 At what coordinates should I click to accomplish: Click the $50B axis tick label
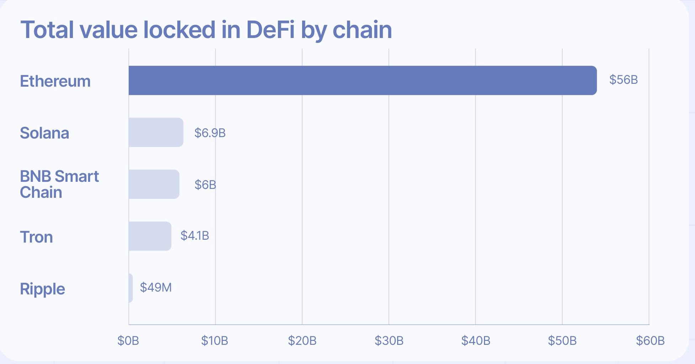pyautogui.click(x=562, y=341)
